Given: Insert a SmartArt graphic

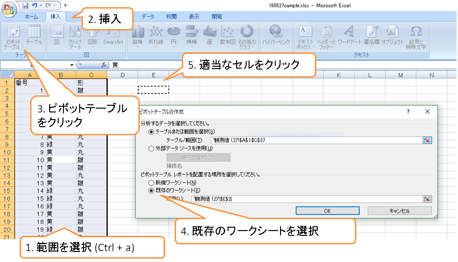Looking at the screenshot, I should (x=113, y=36).
